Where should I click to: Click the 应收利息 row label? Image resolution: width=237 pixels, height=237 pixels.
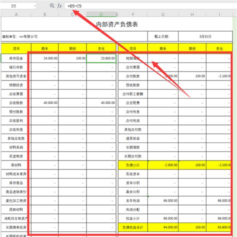tap(16, 129)
